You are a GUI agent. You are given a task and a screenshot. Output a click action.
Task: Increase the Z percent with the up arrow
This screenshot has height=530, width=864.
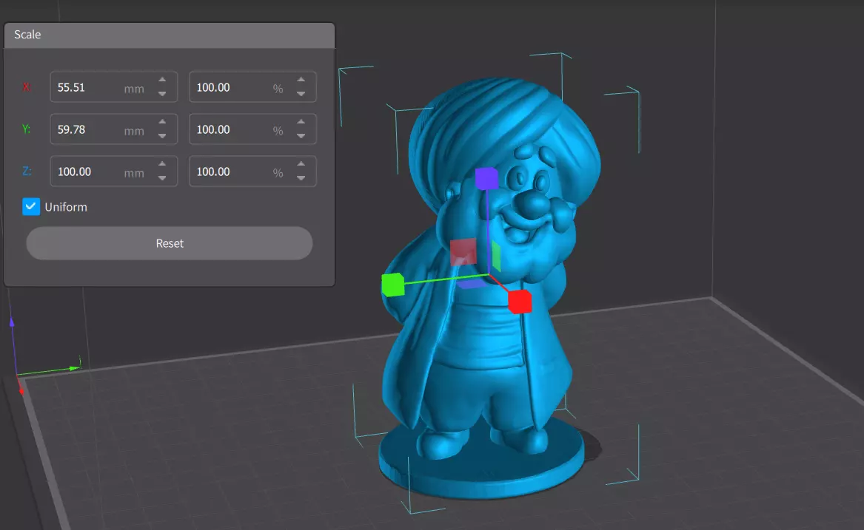pos(301,164)
